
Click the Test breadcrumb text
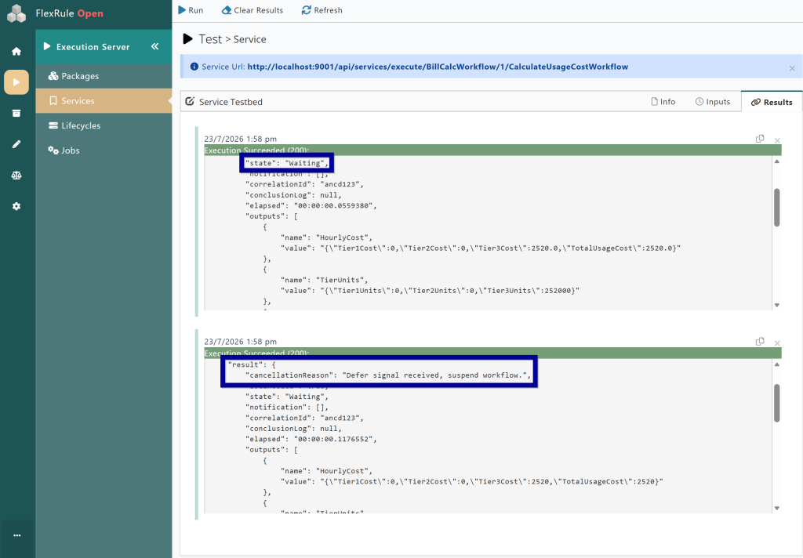pos(210,39)
